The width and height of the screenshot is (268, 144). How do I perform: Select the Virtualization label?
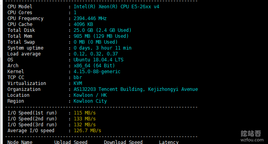(27, 83)
